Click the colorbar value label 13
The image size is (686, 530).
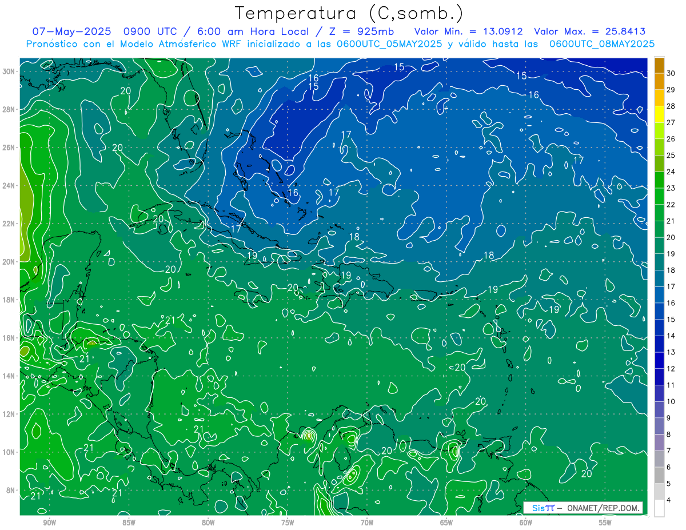(671, 352)
